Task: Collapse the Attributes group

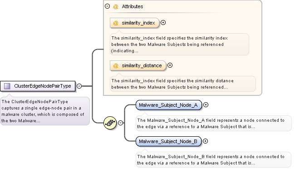Action: [107, 6]
